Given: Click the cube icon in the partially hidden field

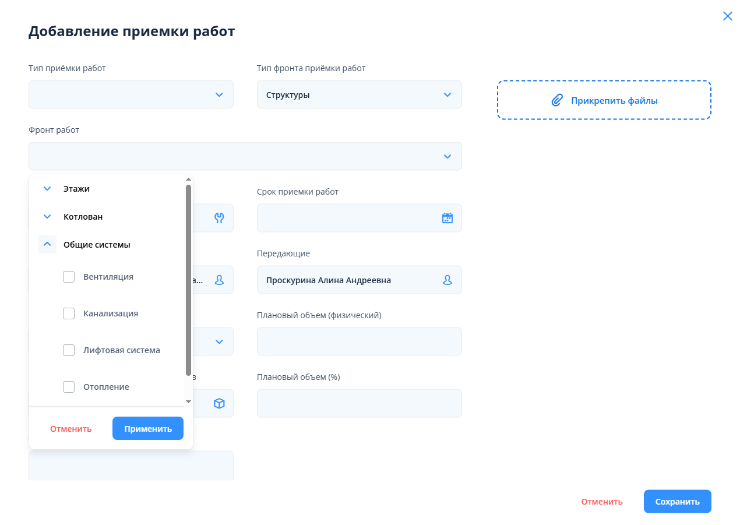Looking at the screenshot, I should (x=219, y=403).
